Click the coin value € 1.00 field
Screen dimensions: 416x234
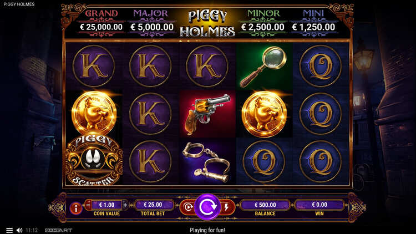pyautogui.click(x=106, y=205)
